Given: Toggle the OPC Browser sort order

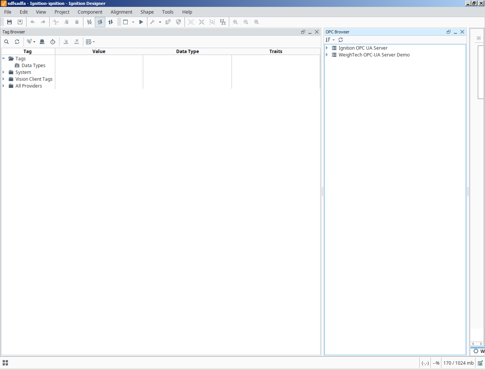Looking at the screenshot, I should pyautogui.click(x=329, y=40).
